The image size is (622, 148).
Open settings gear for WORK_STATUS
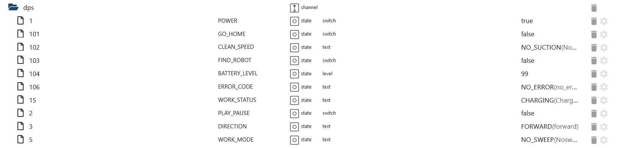click(604, 100)
